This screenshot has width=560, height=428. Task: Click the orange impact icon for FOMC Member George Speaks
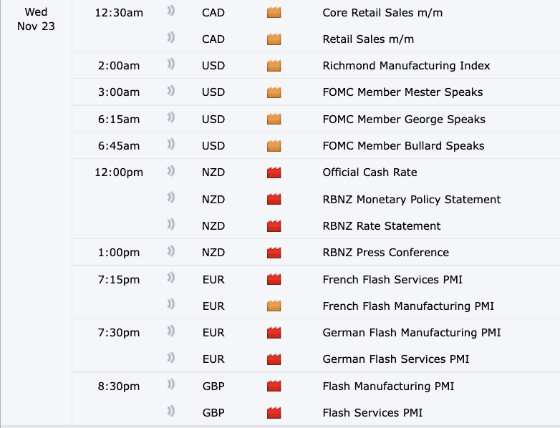click(x=273, y=119)
